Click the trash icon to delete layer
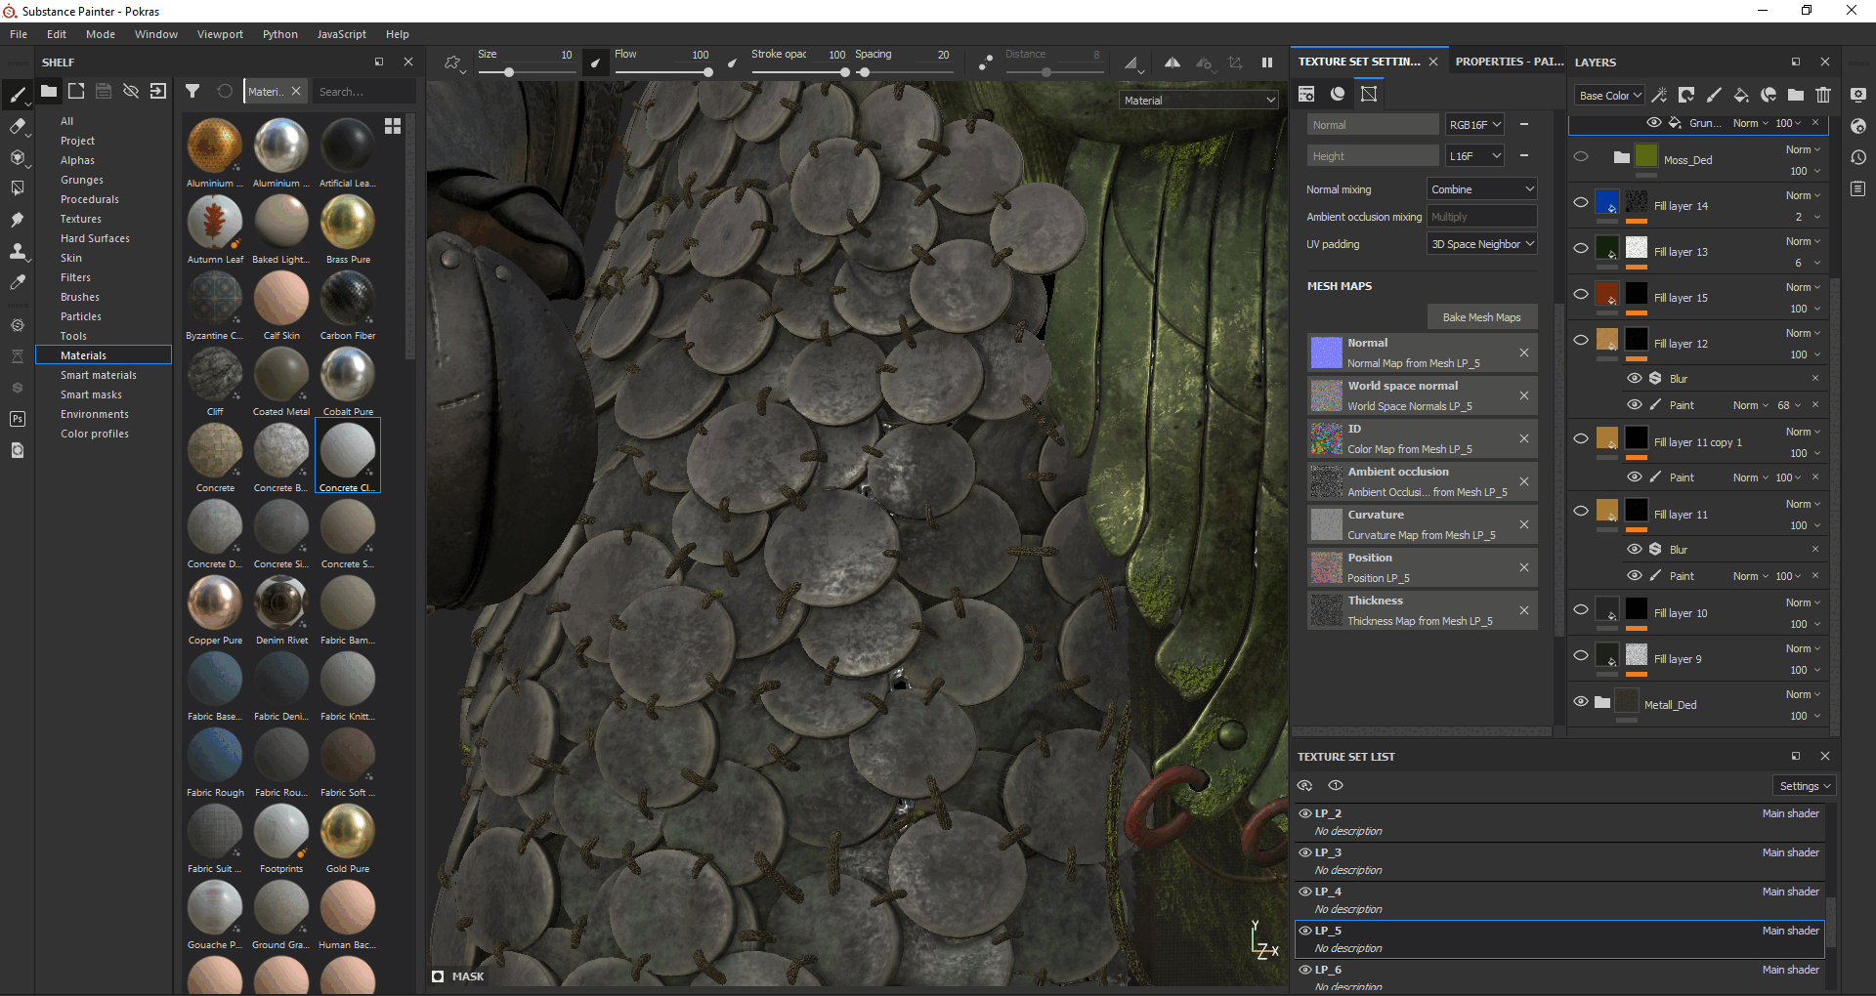This screenshot has height=996, width=1876. coord(1823,95)
